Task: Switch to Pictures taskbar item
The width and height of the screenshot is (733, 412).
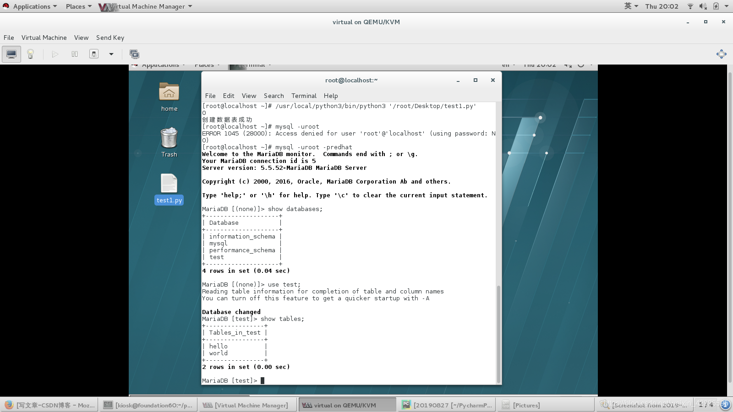Action: click(x=546, y=405)
